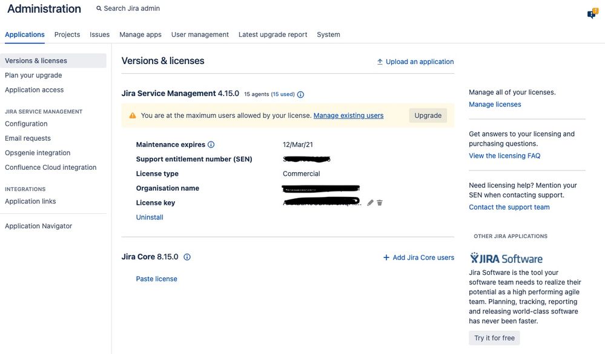Click the info icon beside Jira Core 8.15.0
The width and height of the screenshot is (605, 354).
187,257
